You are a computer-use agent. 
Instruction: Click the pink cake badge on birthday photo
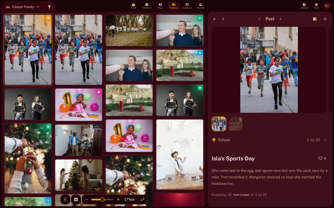99,92
